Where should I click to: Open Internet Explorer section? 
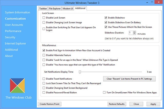coord(15,43)
